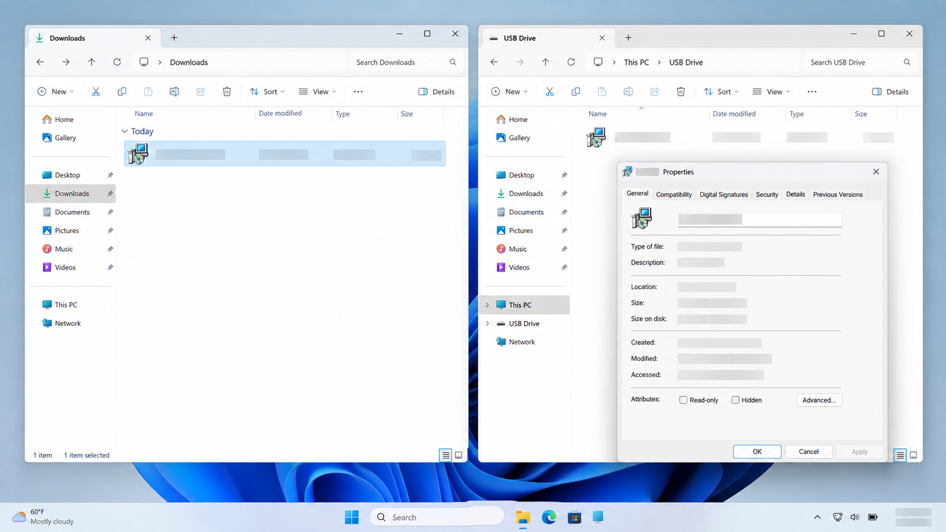Viewport: 946px width, 532px height.
Task: Open the Sort dropdown in Downloads window
Action: [267, 92]
